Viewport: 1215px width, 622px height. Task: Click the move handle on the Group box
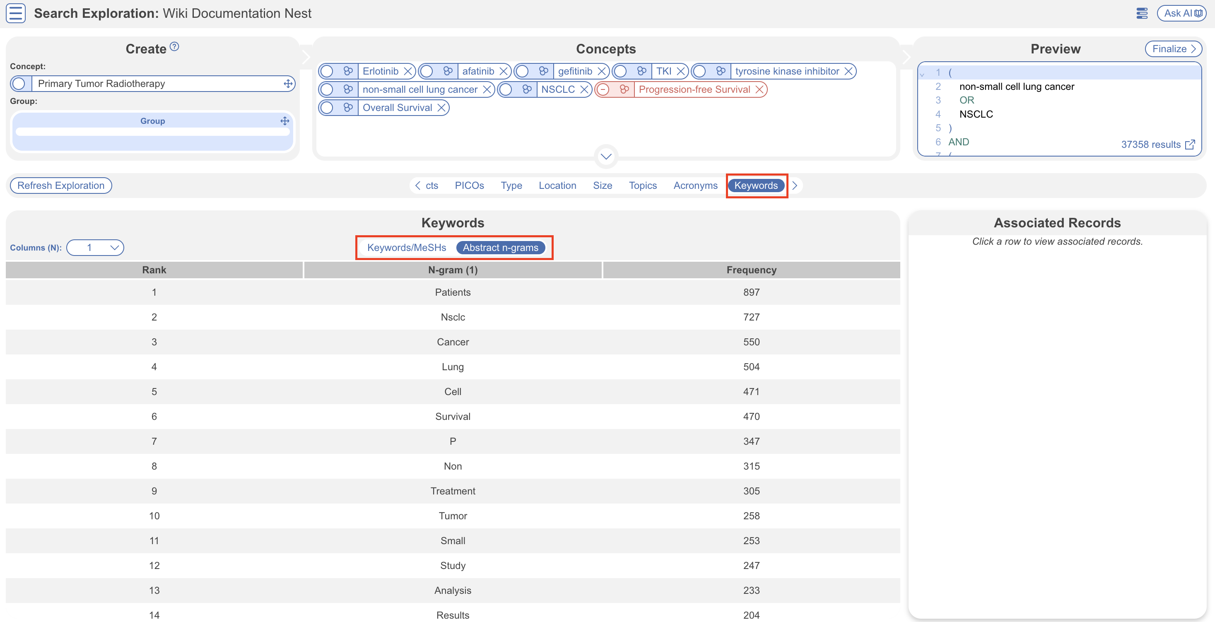pos(284,121)
